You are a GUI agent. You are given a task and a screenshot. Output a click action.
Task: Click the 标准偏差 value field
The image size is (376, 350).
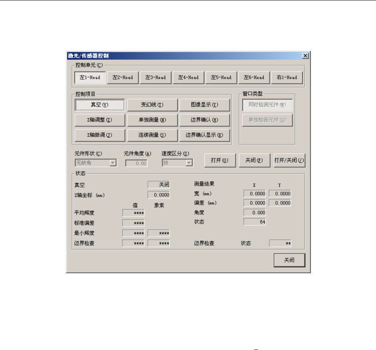click(133, 223)
